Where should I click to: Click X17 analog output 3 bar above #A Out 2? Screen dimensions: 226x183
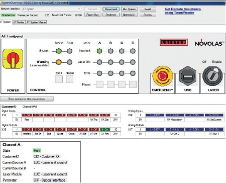(175, 129)
